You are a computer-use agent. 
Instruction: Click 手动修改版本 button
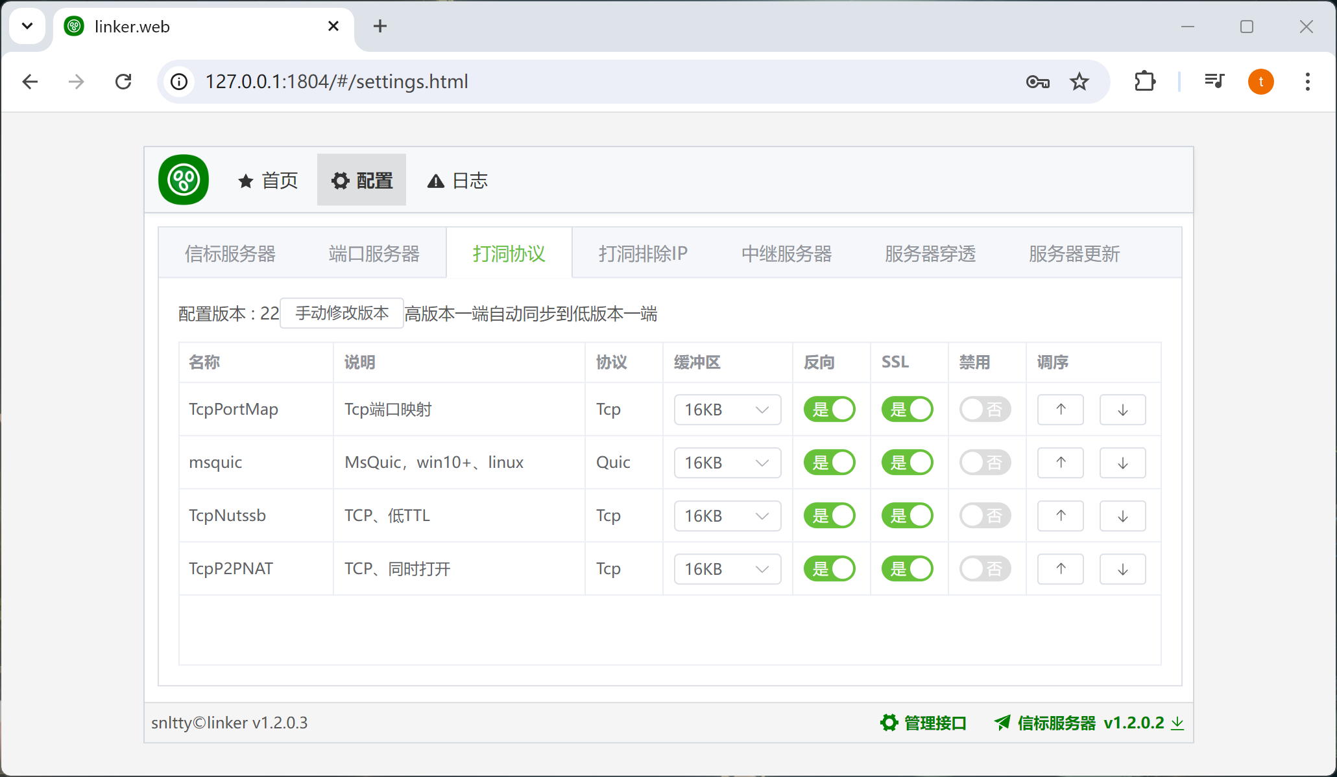pos(342,313)
